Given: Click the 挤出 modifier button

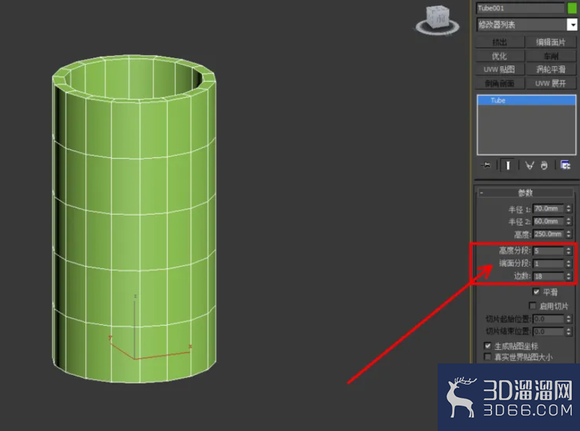Looking at the screenshot, I should [500, 42].
